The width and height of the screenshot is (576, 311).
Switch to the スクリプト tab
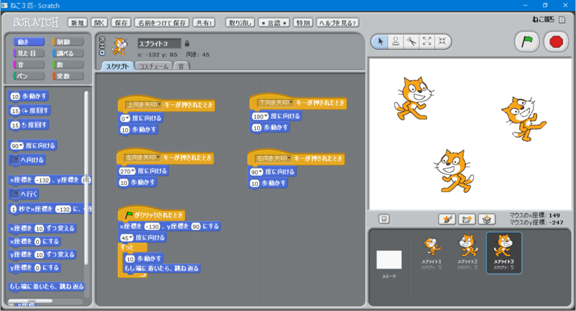pyautogui.click(x=117, y=66)
